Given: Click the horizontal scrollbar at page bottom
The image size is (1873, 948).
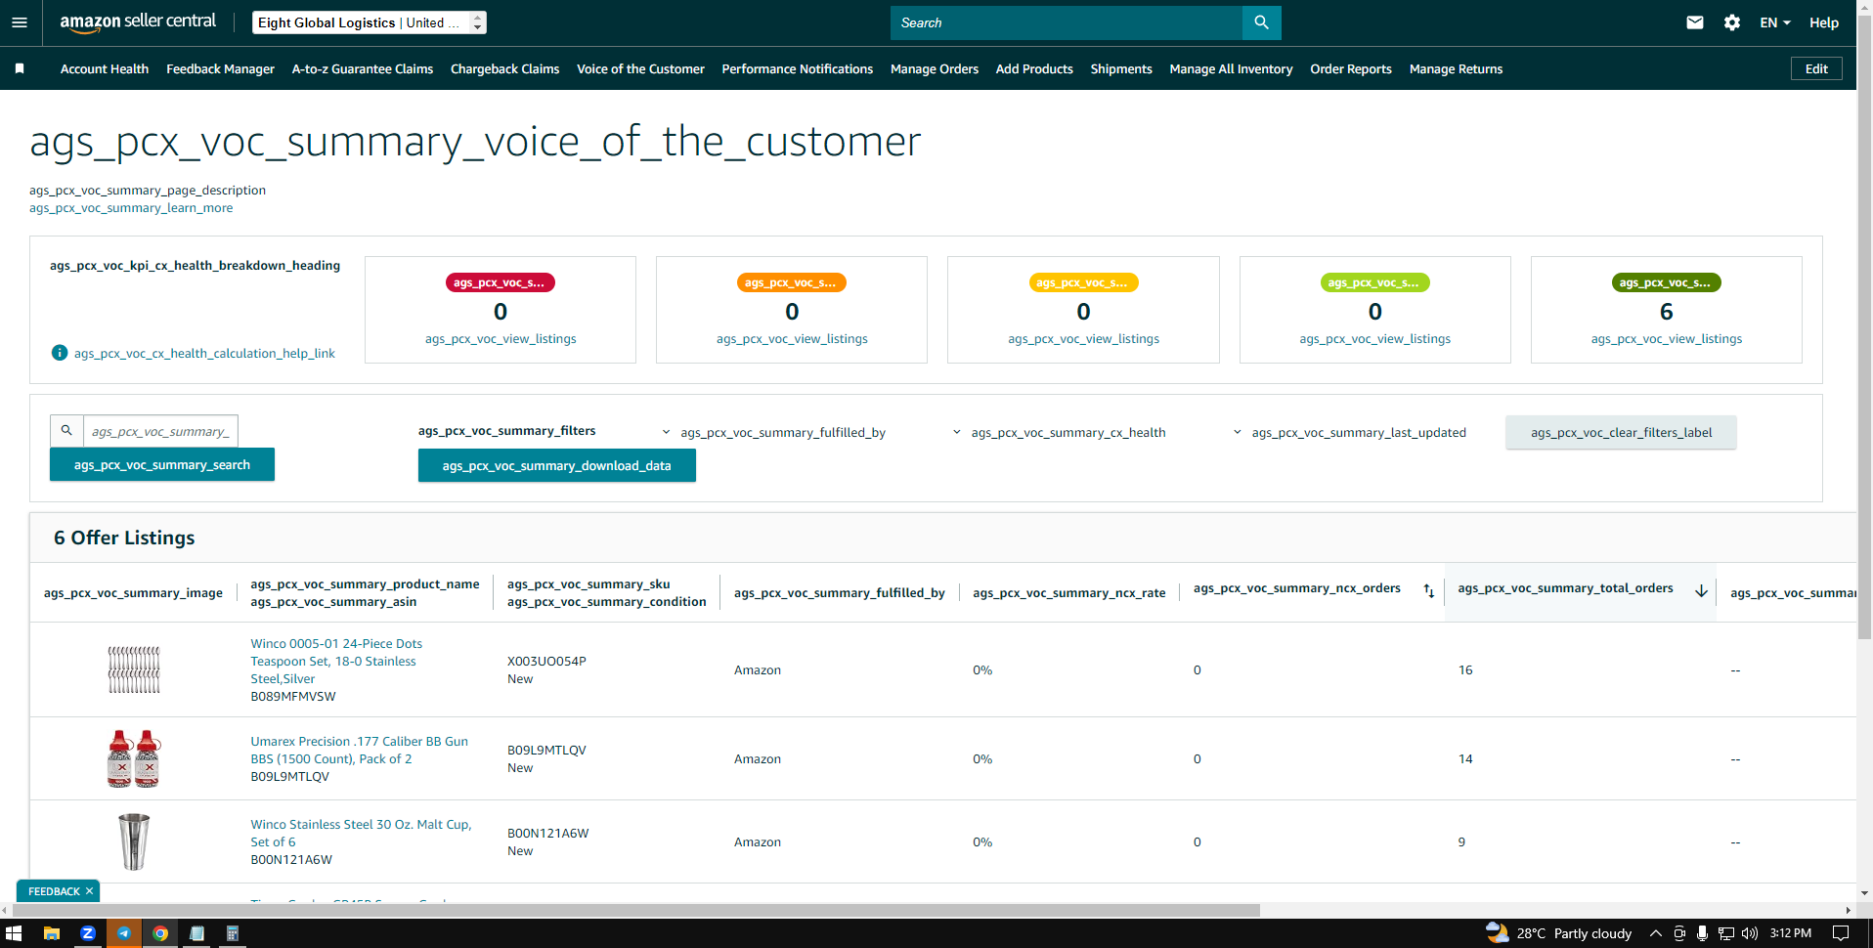Looking at the screenshot, I should coord(635,910).
